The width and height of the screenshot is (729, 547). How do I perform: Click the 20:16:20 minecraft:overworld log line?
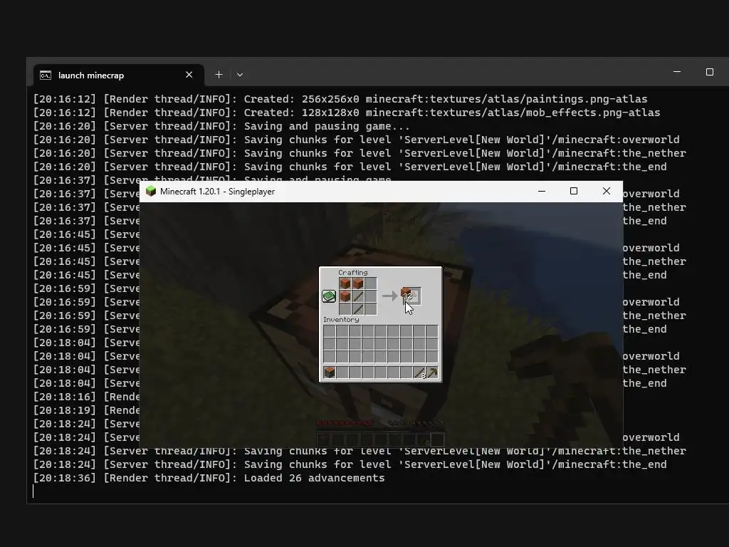356,140
